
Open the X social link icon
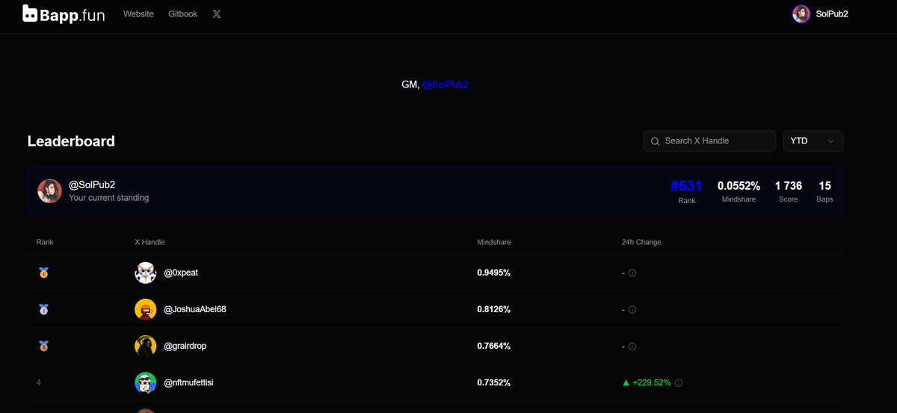(x=217, y=14)
